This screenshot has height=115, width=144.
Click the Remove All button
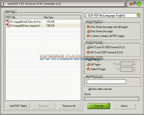click(x=69, y=106)
